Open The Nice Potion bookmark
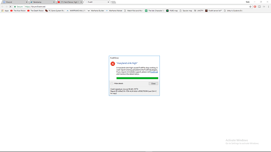 coord(18,11)
